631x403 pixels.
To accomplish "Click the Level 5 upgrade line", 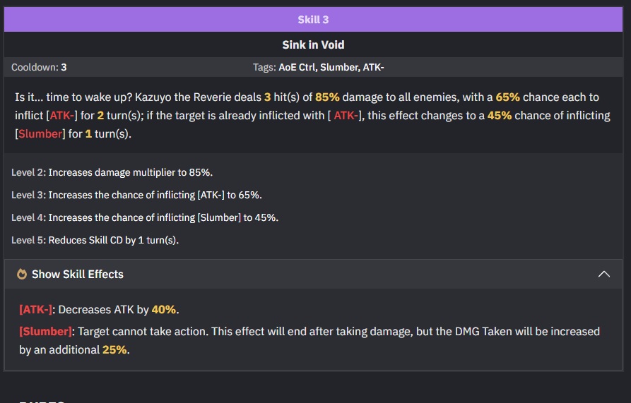I will 95,240.
